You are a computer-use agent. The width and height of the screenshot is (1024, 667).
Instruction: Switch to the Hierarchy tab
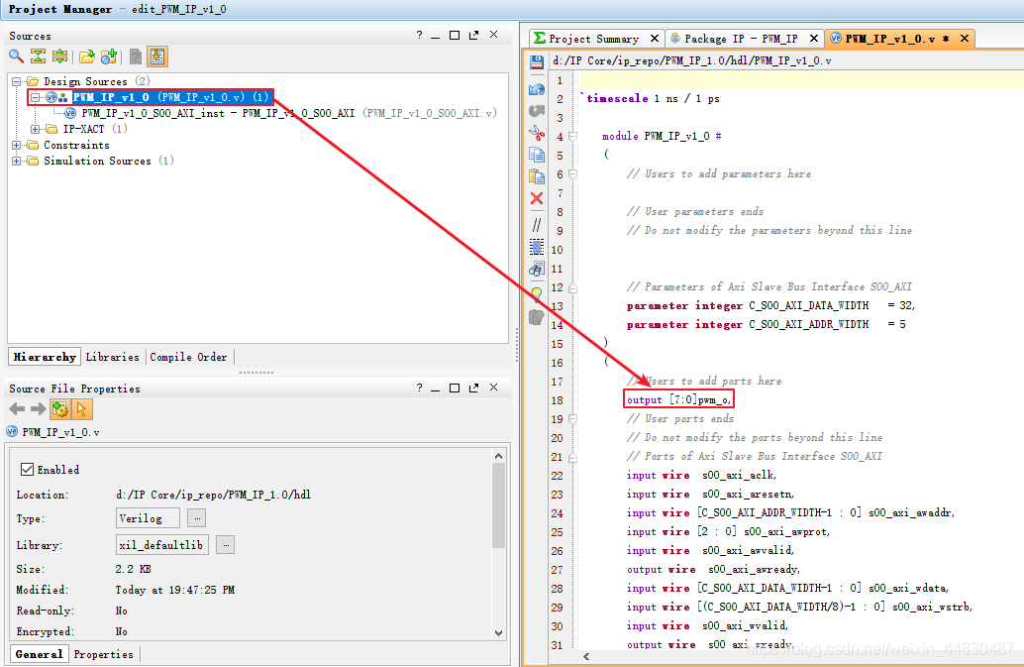[x=45, y=357]
